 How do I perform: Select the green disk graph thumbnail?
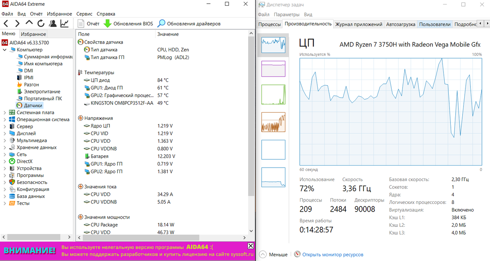point(273,95)
